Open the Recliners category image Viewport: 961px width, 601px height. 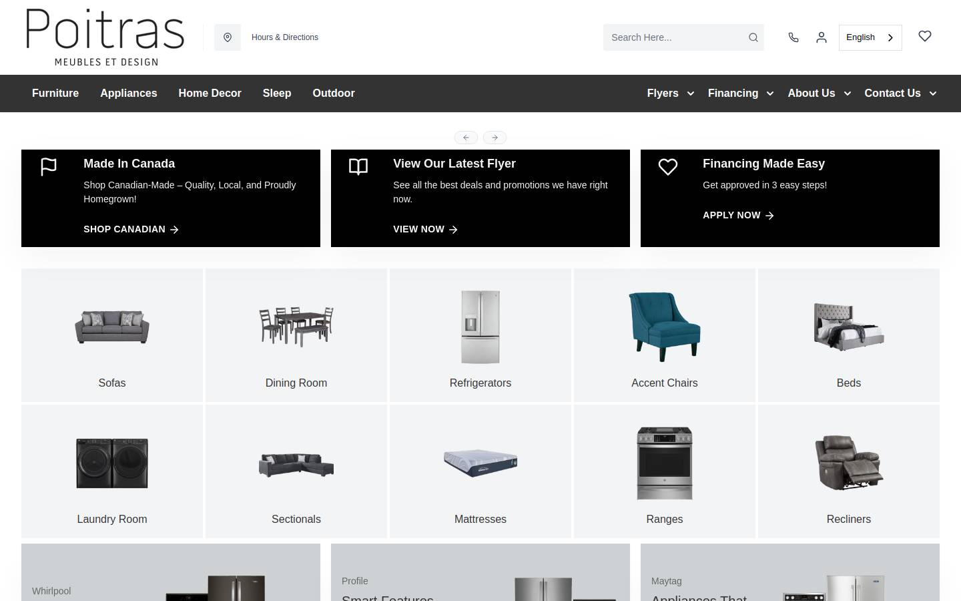[x=849, y=463]
